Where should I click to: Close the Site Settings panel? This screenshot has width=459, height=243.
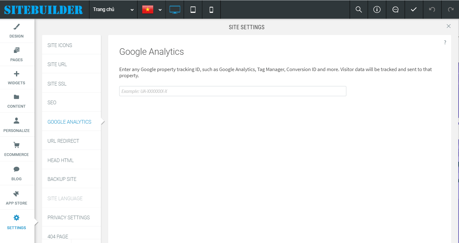[449, 26]
